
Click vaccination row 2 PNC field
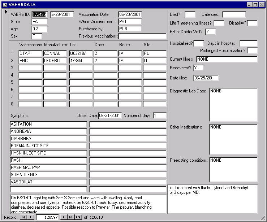(30, 61)
